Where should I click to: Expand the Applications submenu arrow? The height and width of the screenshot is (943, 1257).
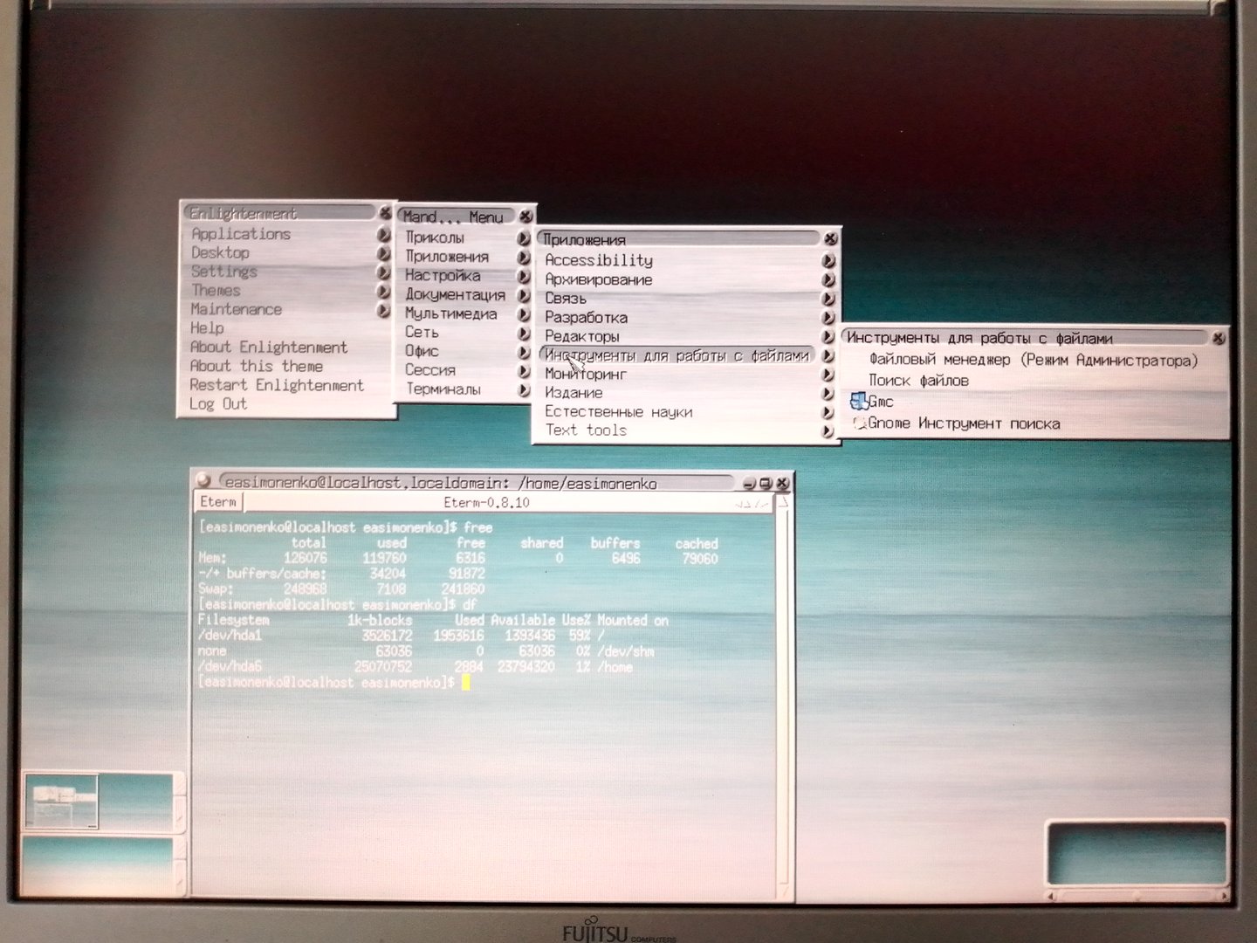[383, 234]
